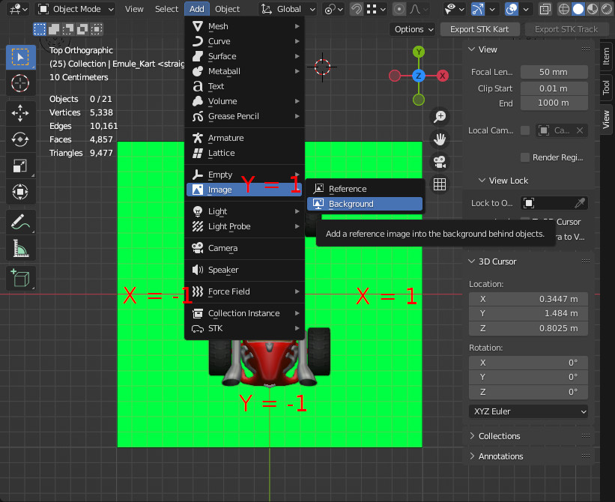
Task: Select the Measure tool
Action: pyautogui.click(x=20, y=248)
